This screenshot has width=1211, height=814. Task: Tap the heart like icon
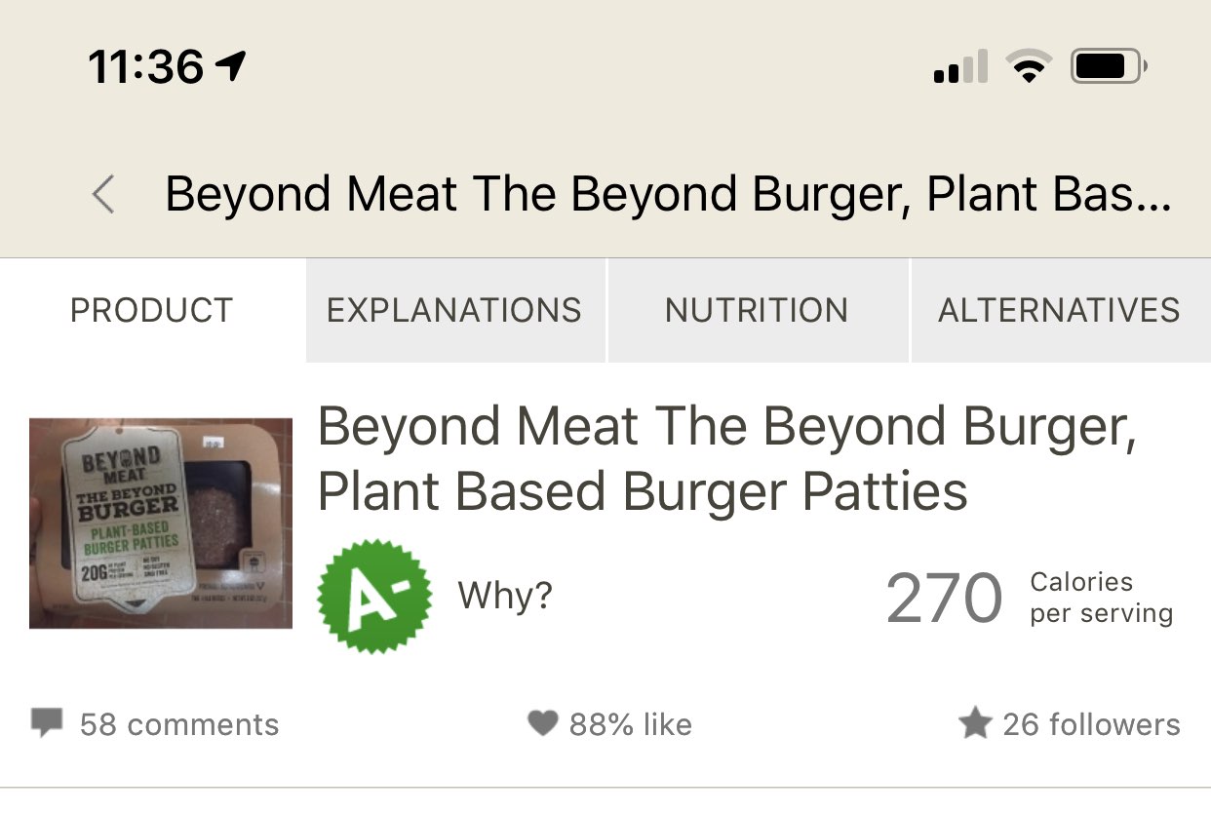(x=542, y=723)
